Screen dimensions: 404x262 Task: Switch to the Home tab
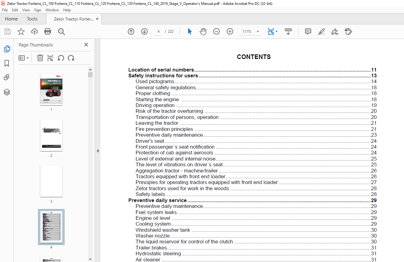click(x=11, y=19)
